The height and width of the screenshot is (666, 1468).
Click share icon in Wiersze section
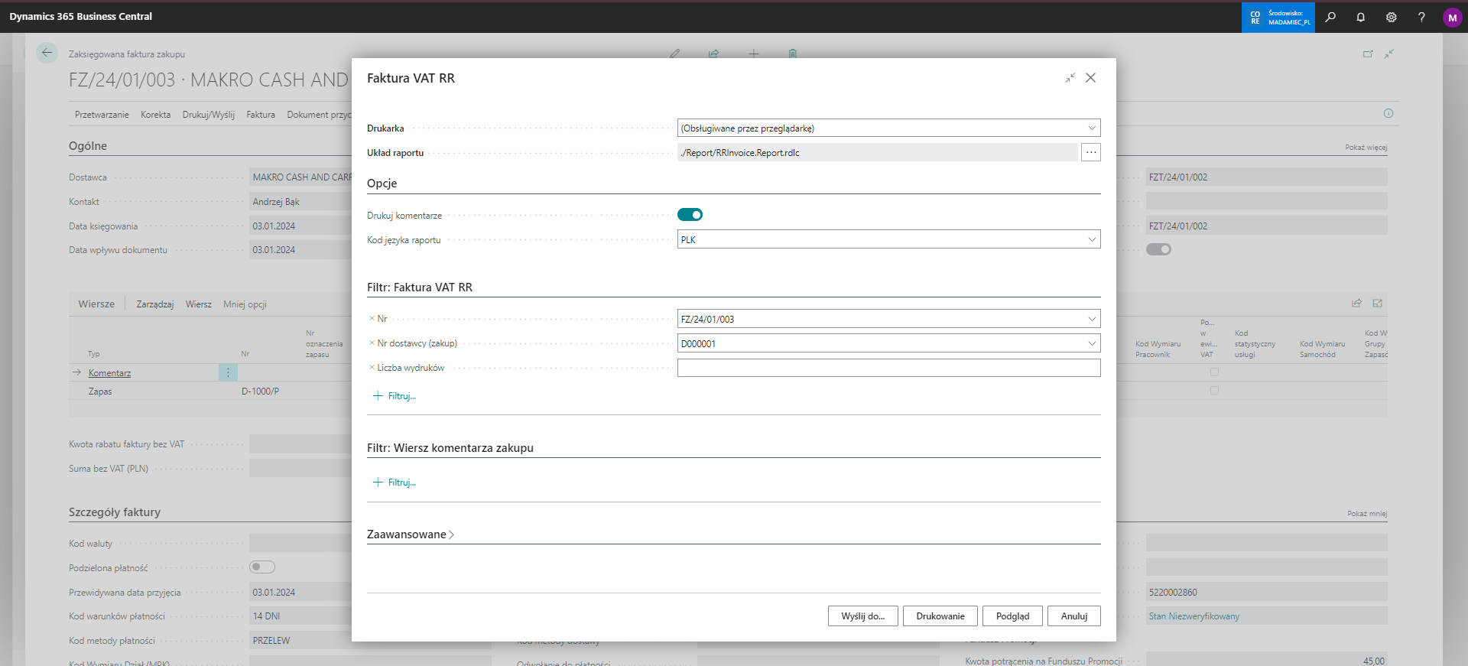click(x=1356, y=304)
